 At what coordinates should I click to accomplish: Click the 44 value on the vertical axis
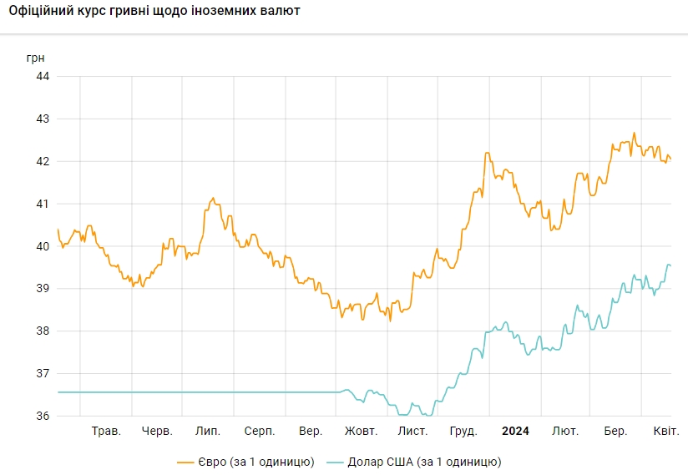[43, 77]
